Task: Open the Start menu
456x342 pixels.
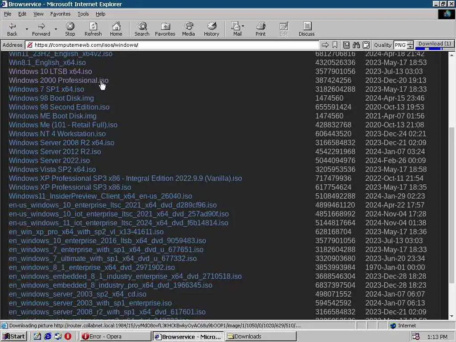Action: coord(14,337)
